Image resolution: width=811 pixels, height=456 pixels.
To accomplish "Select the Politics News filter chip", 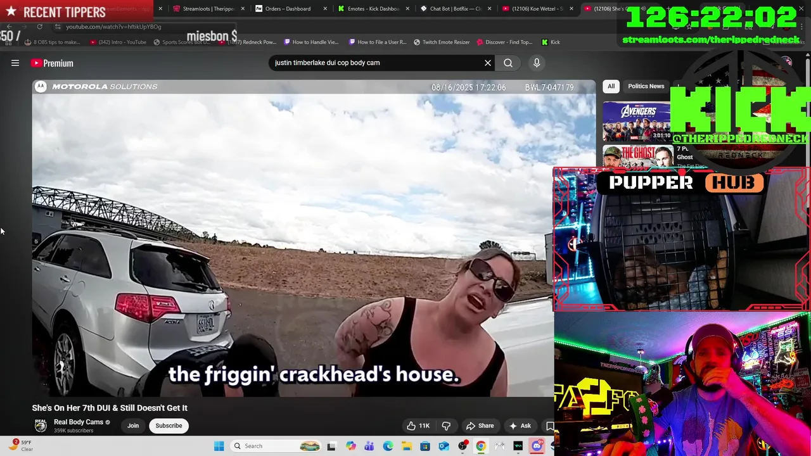I will point(646,86).
